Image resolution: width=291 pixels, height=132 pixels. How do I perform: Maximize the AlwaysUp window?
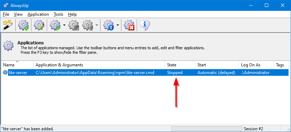coord(267,5)
